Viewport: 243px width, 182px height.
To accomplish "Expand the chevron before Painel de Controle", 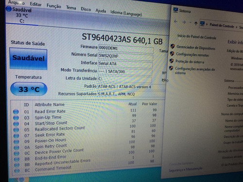I will click(207, 24).
